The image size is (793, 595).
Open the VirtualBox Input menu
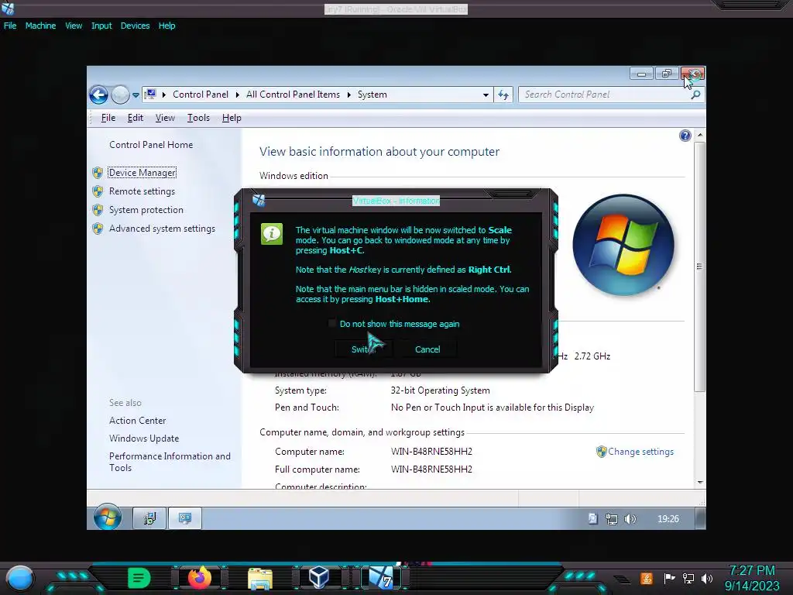(x=101, y=26)
